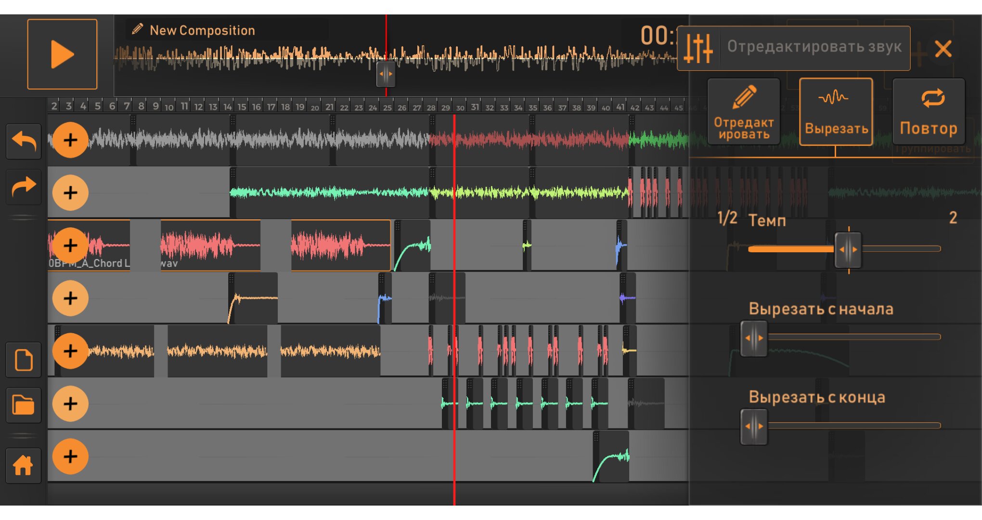Select the Вырезать tab
Screen dimensions: 982x520
click(836, 112)
